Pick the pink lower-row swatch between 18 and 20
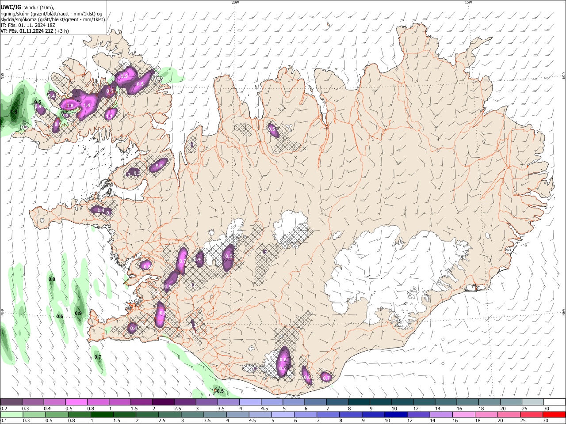This screenshot has width=566, height=424. (x=486, y=414)
